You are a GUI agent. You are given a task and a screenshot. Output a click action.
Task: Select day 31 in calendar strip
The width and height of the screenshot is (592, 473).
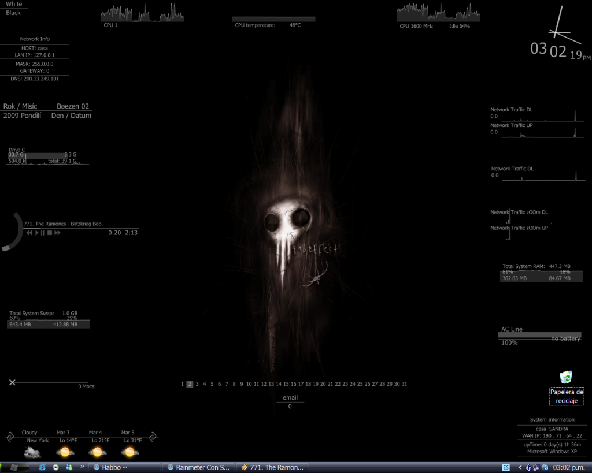click(x=404, y=384)
